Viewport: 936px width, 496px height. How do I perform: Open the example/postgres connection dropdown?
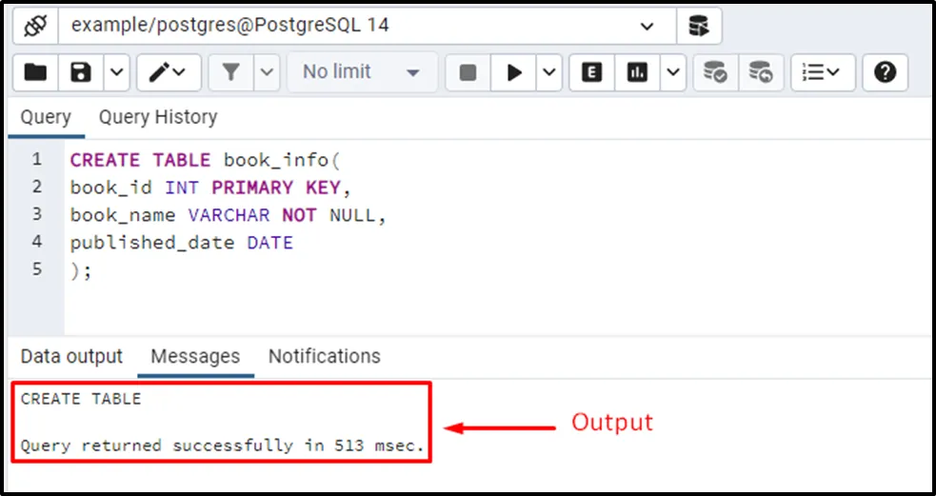[368, 26]
